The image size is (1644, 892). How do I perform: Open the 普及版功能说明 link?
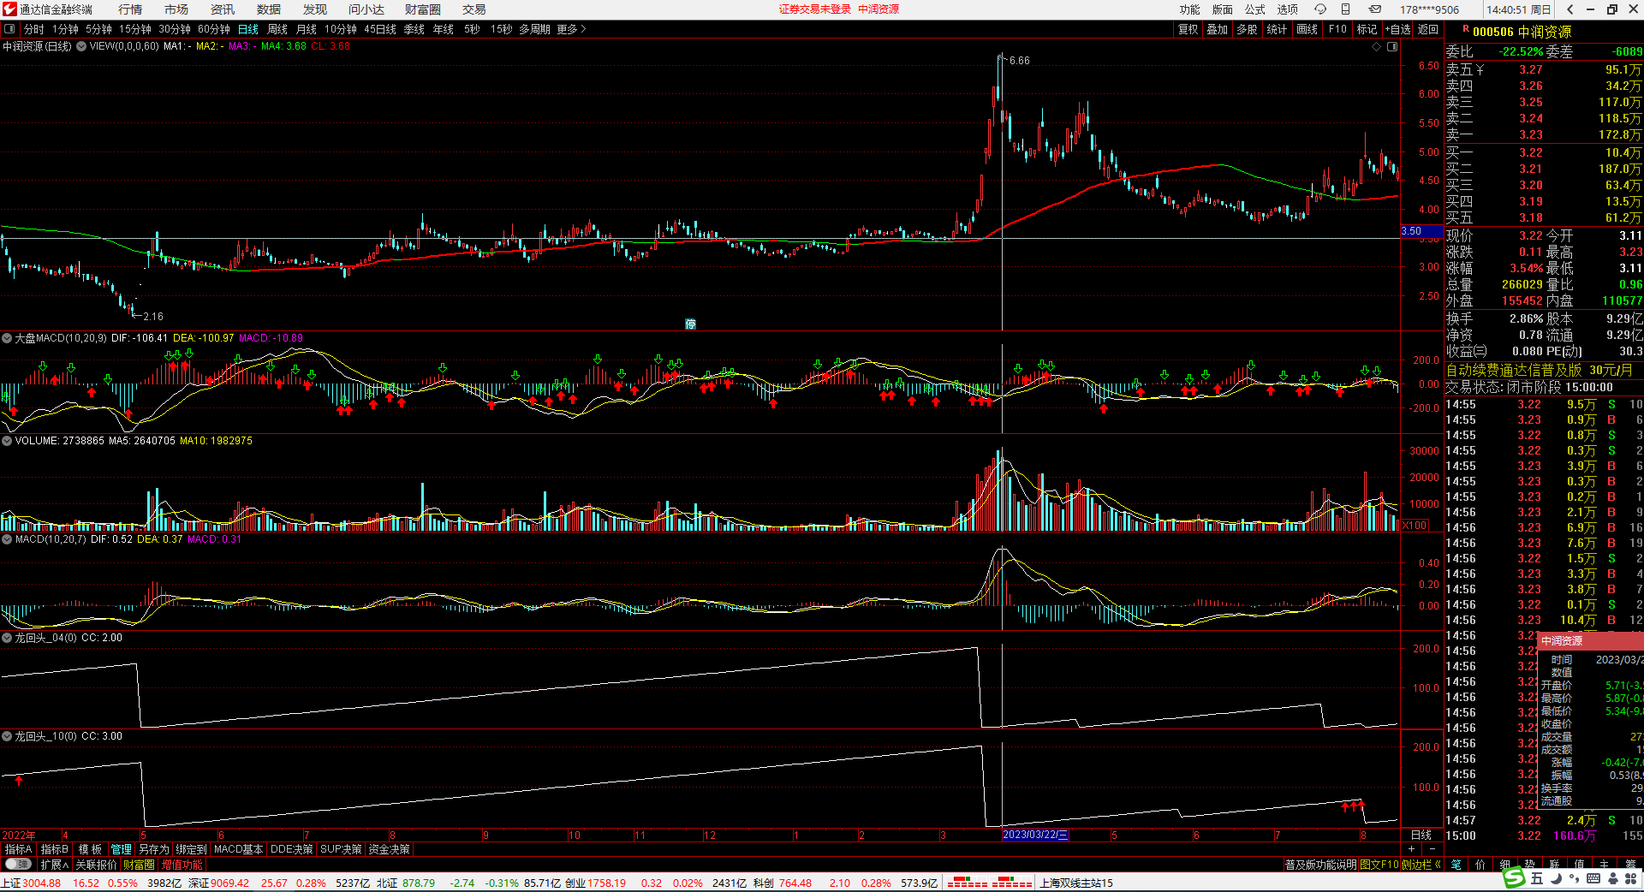[1320, 865]
